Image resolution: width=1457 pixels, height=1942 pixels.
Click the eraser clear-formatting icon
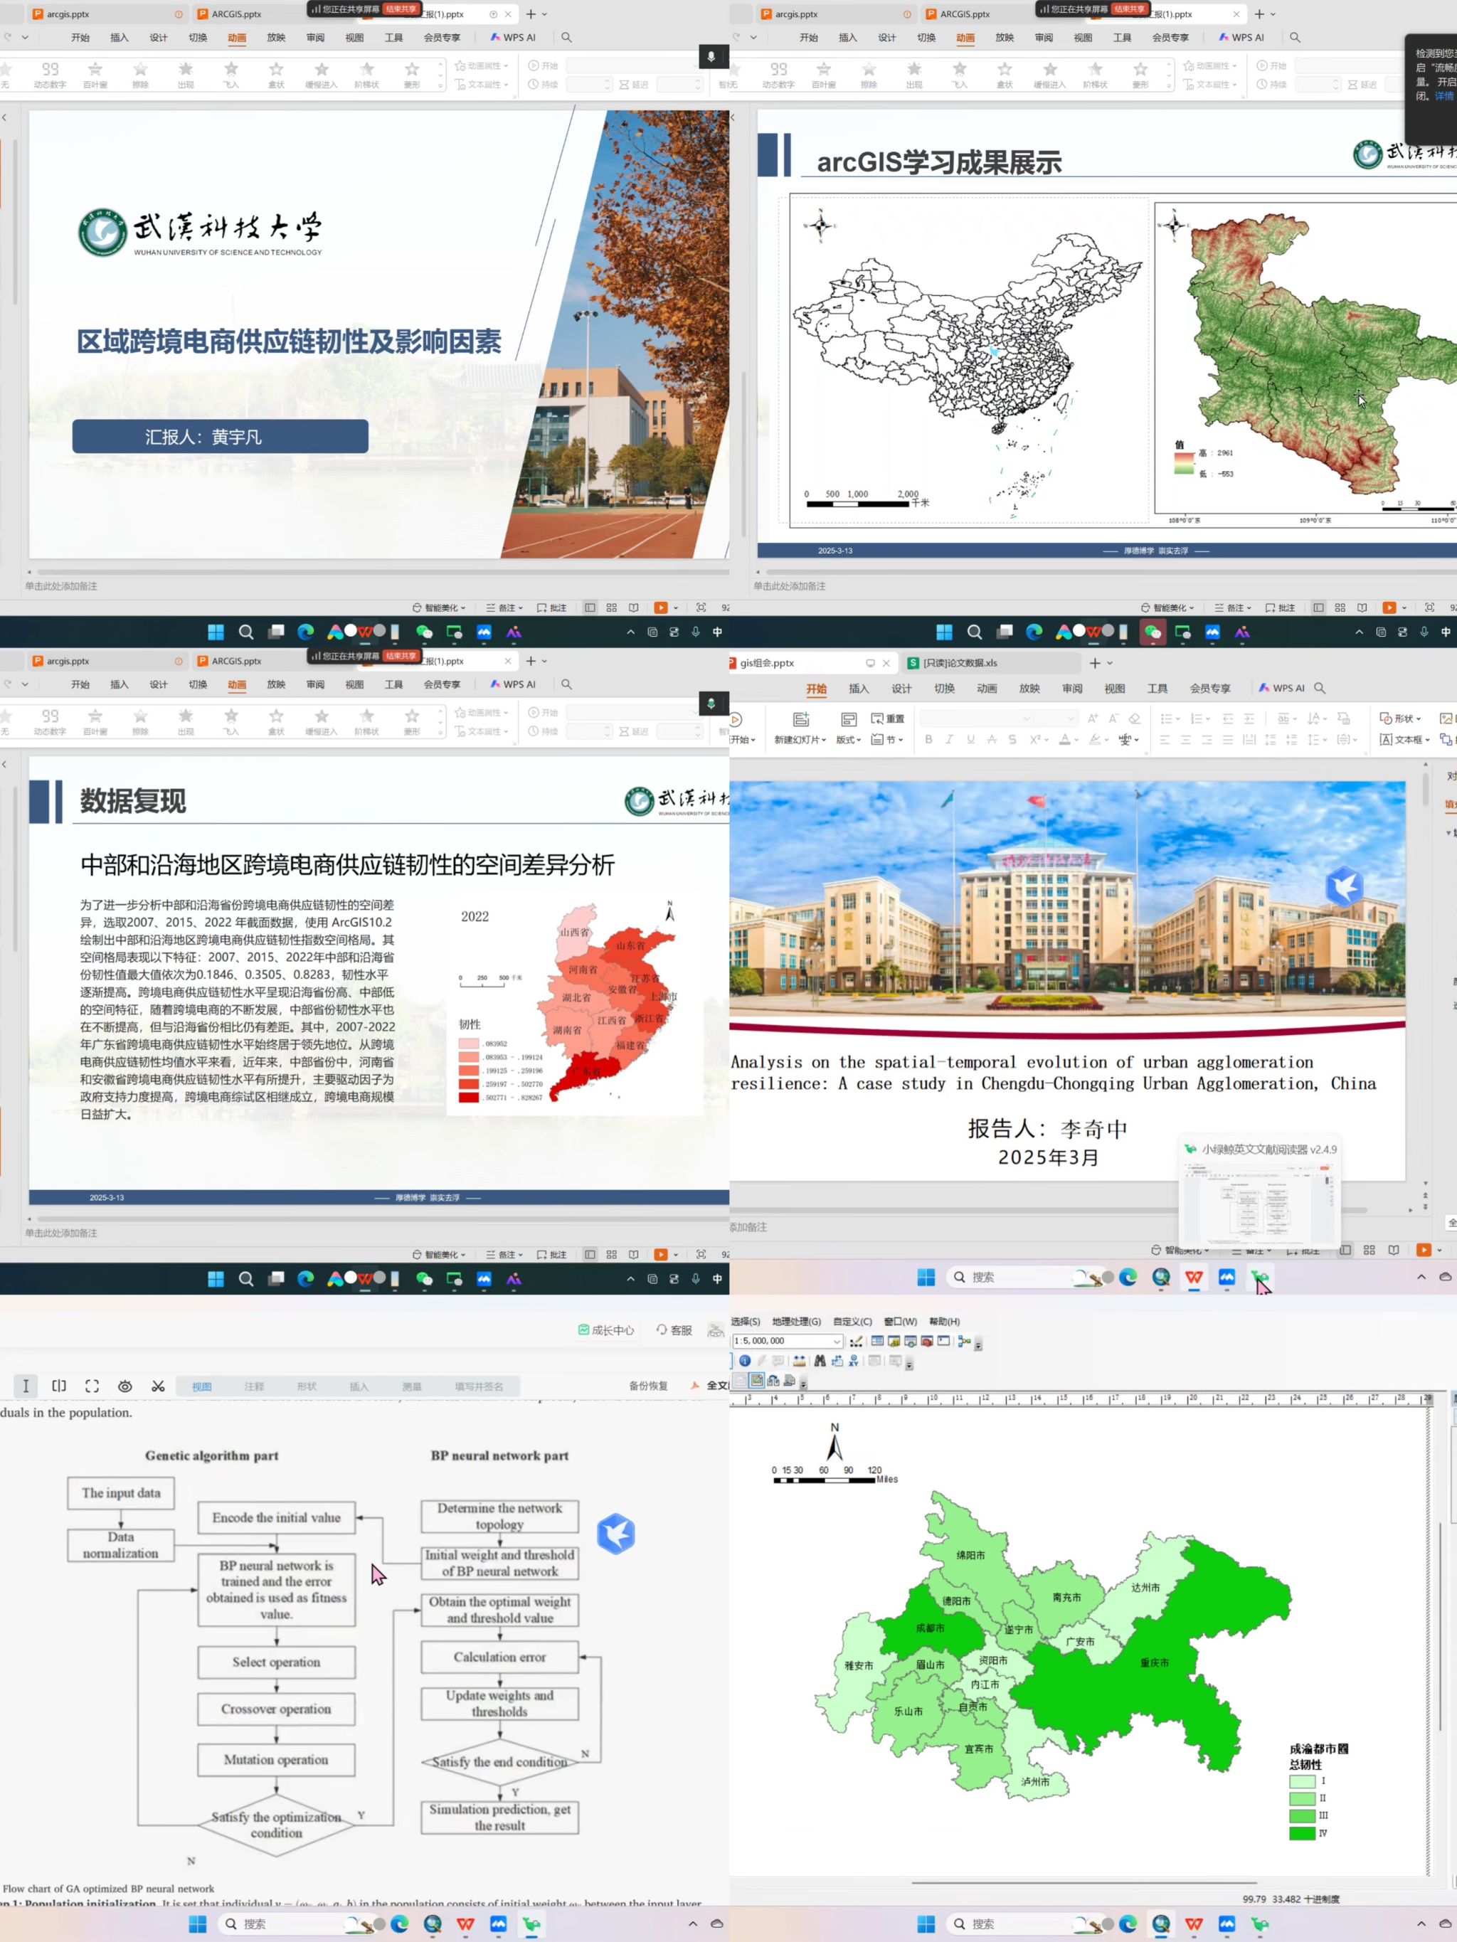click(1135, 718)
